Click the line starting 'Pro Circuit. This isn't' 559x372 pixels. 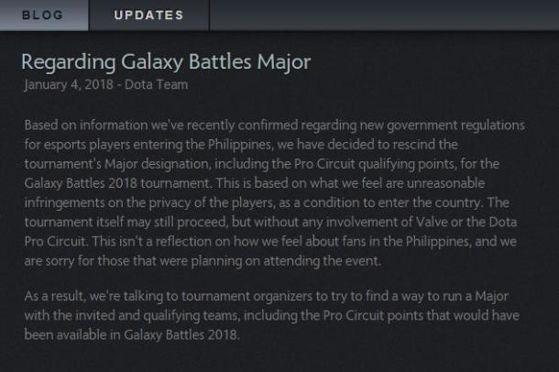pos(270,242)
